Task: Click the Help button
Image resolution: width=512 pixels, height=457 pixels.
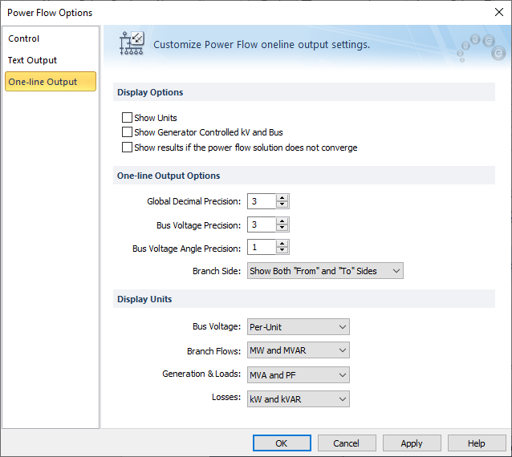Action: 477,443
